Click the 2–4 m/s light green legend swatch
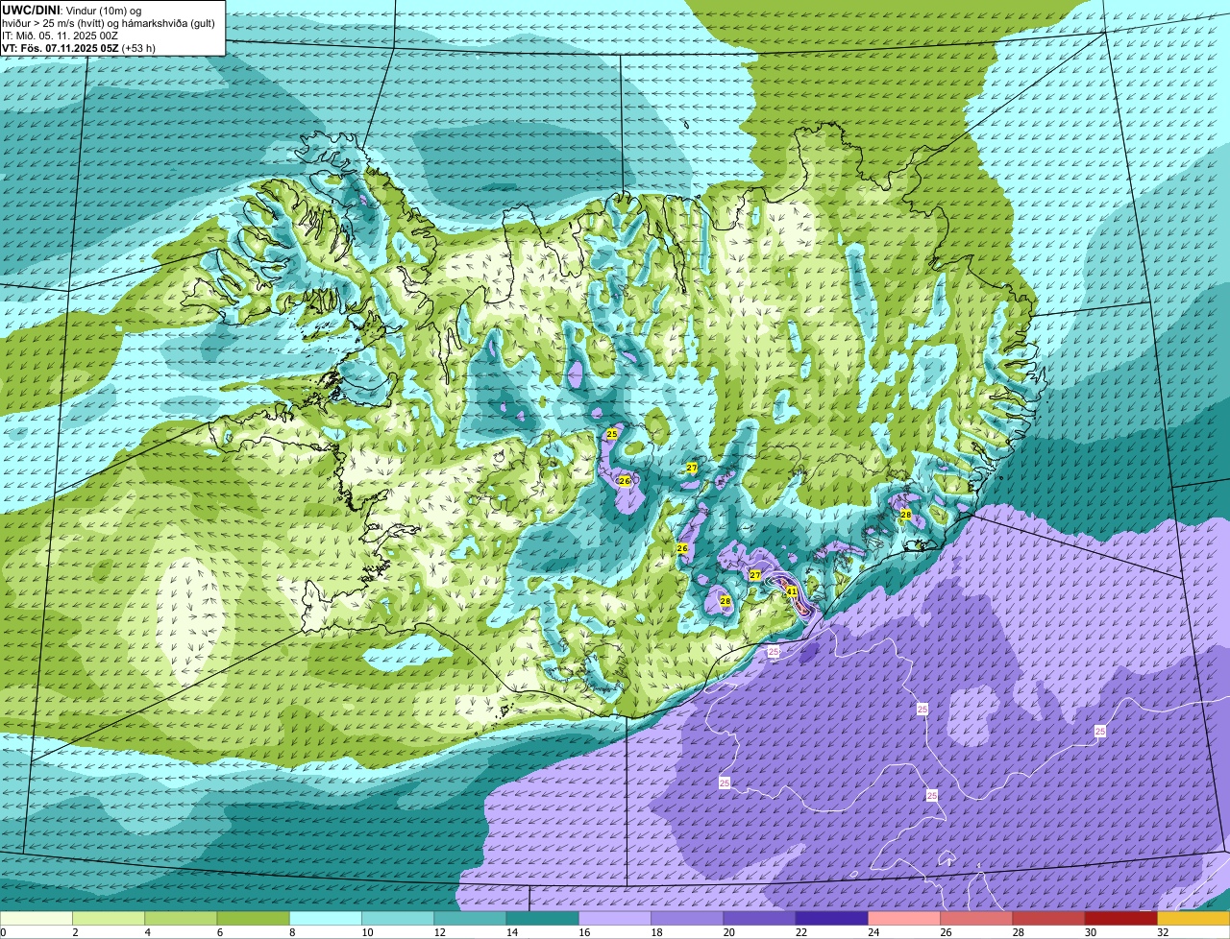The image size is (1230, 939). click(x=109, y=919)
